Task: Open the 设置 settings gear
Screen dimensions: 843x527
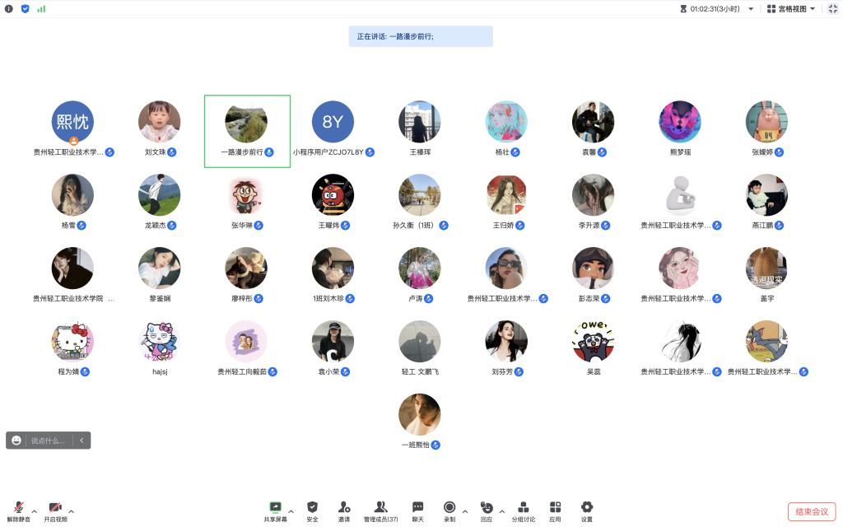Action: (586, 511)
